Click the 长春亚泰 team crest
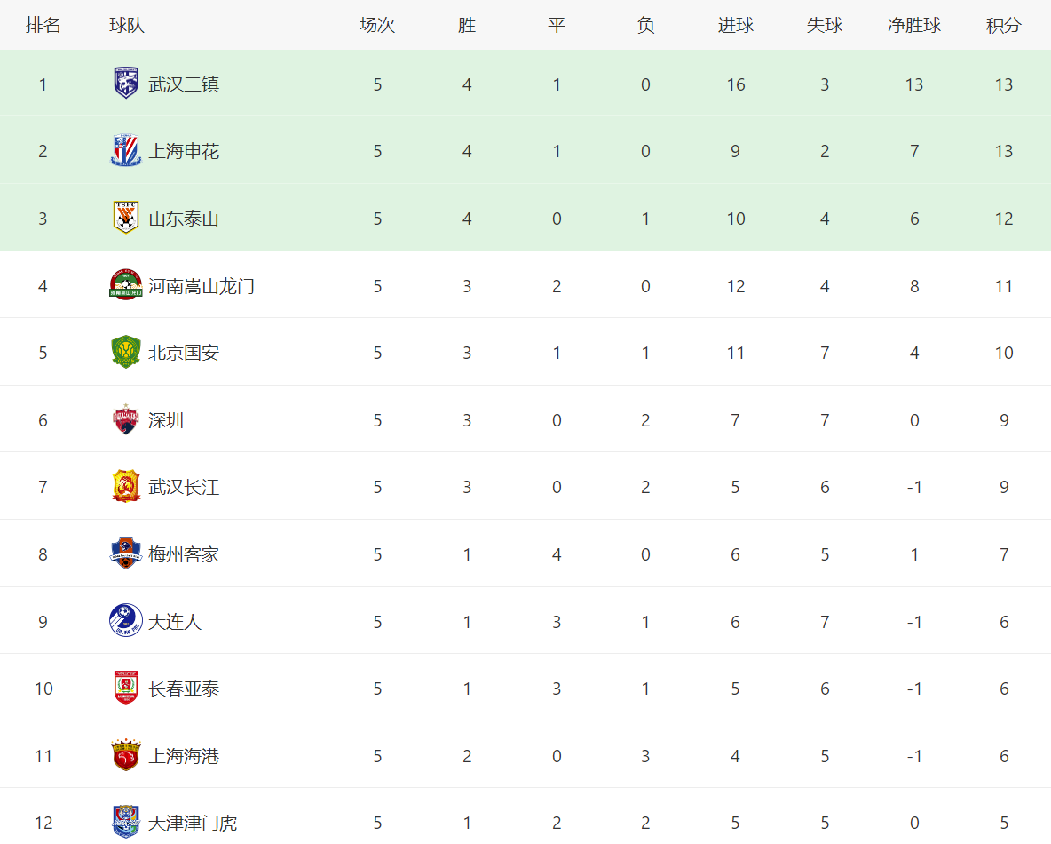The image size is (1051, 844). (125, 688)
